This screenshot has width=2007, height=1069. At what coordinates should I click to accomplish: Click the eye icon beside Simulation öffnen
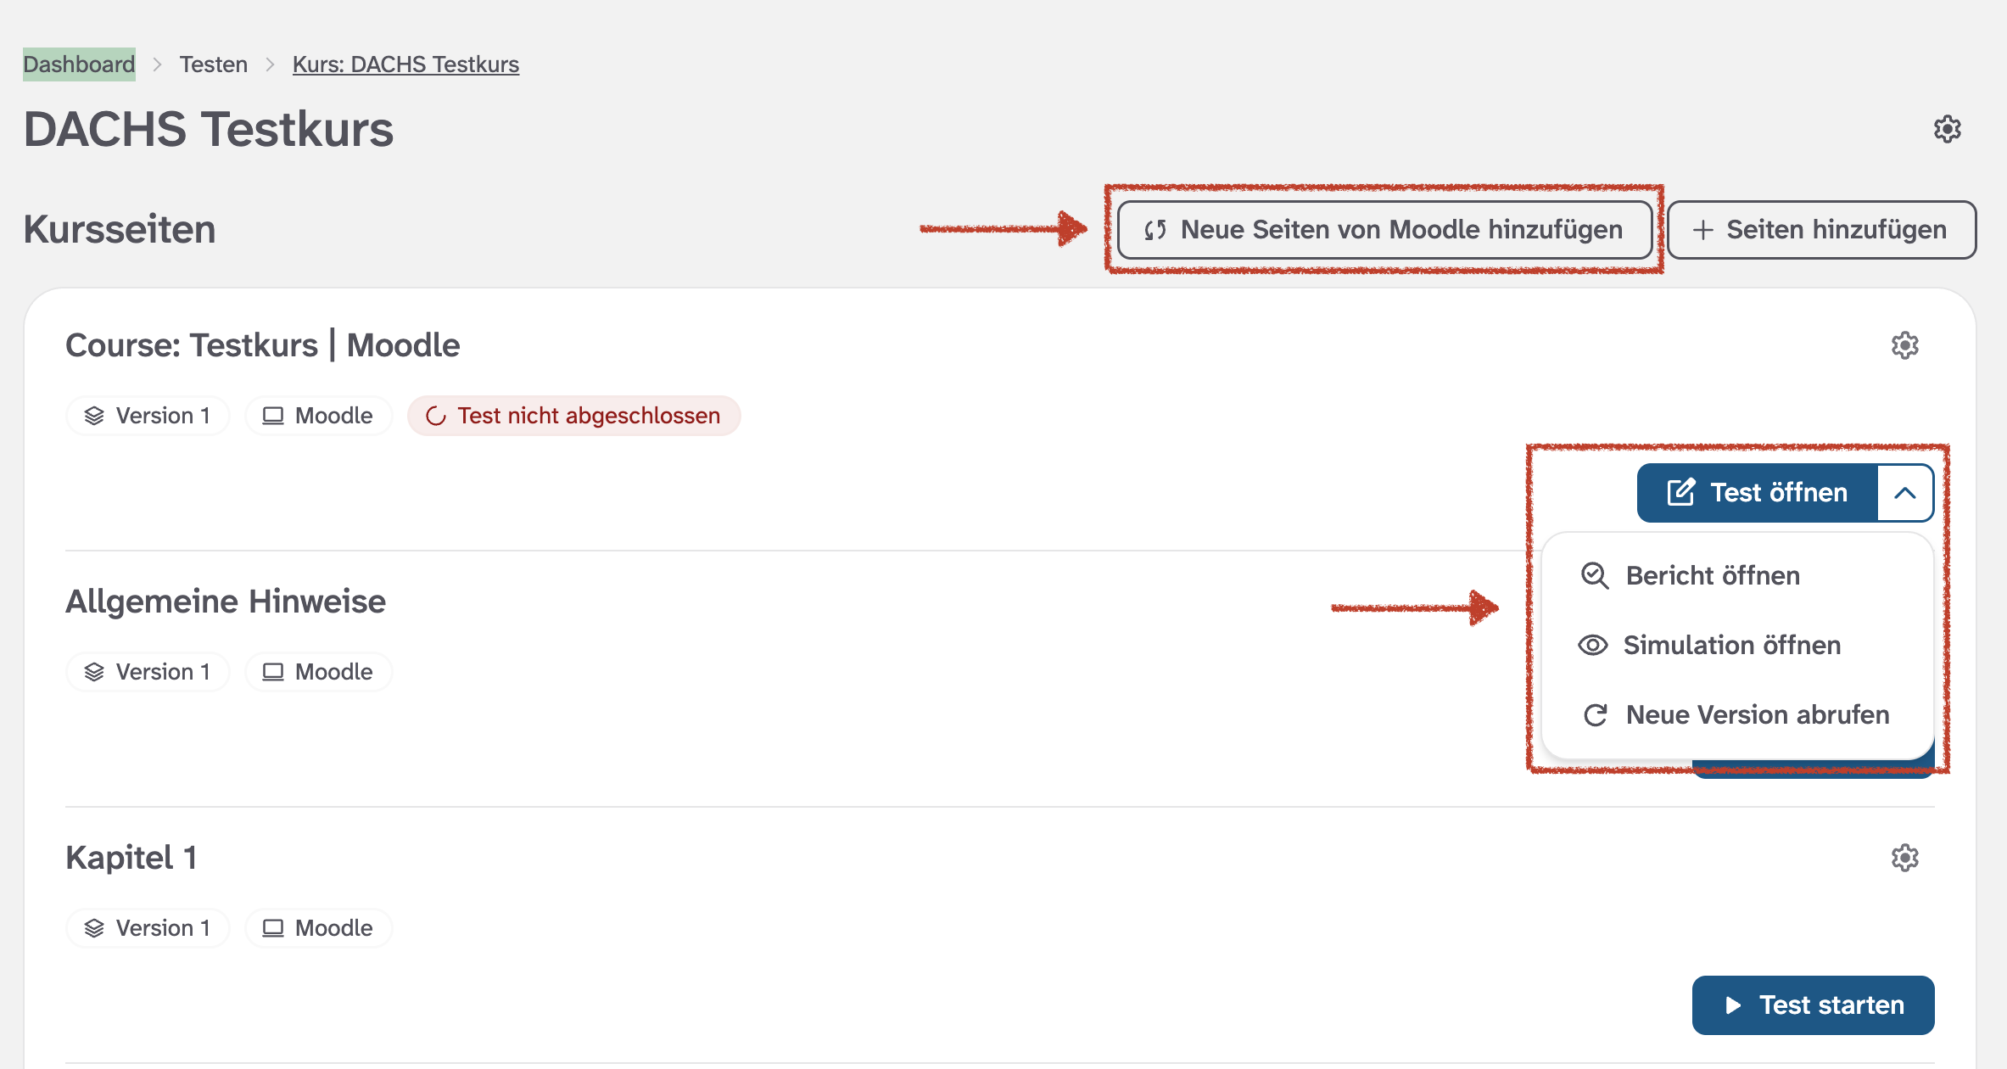coord(1592,646)
